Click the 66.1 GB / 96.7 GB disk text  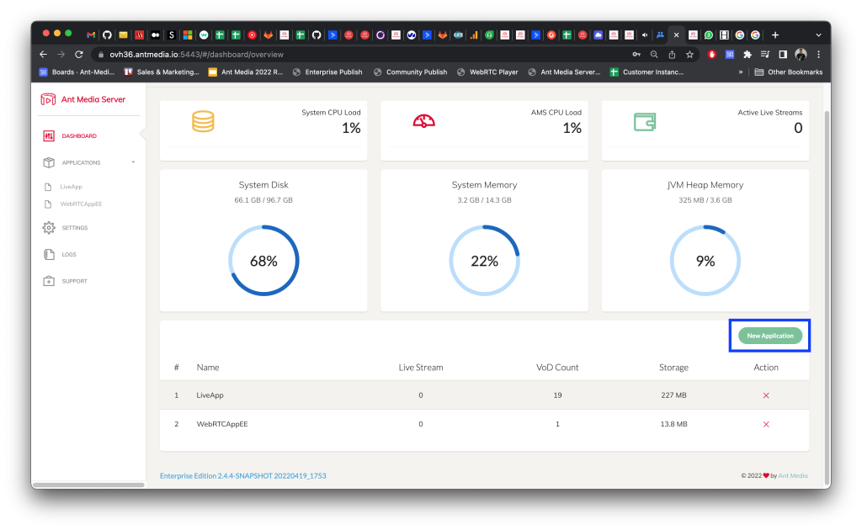click(x=263, y=200)
